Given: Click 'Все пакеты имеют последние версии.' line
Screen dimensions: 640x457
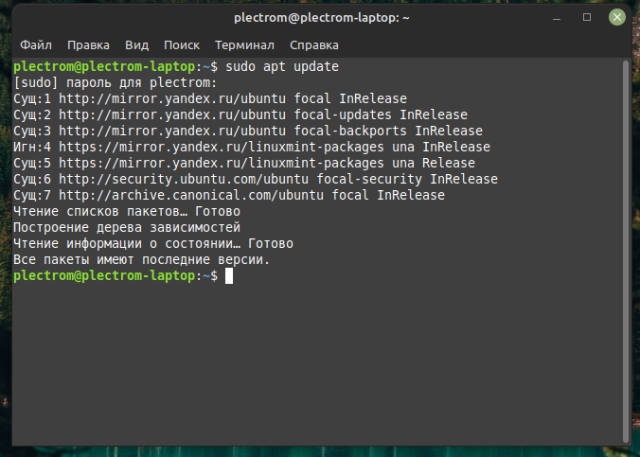Looking at the screenshot, I should pos(142,259).
